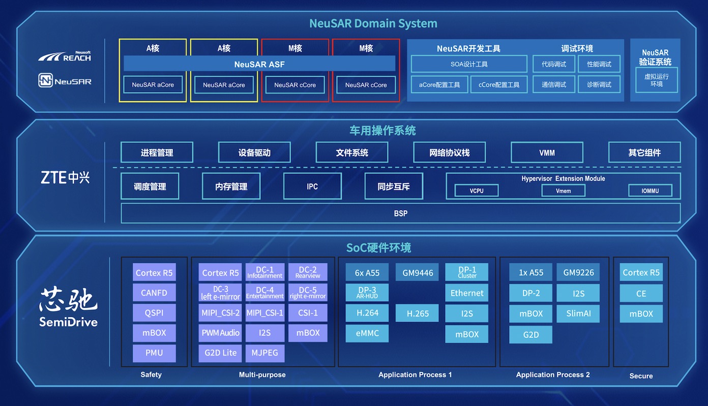Image resolution: width=708 pixels, height=406 pixels.
Task: Click the eMMC block
Action: click(x=367, y=333)
